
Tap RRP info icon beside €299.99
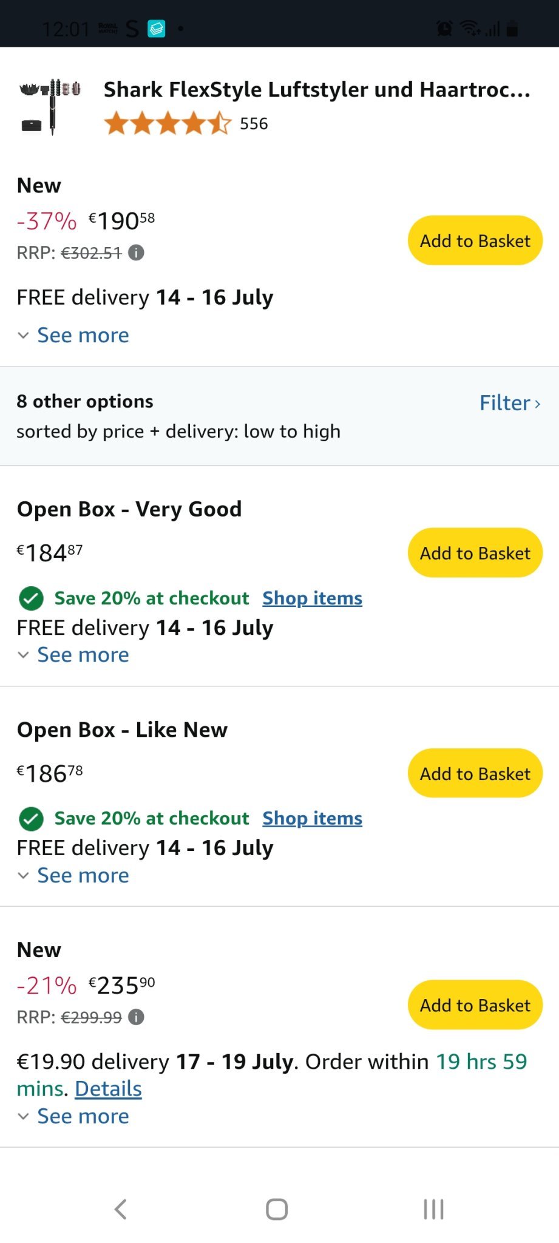coord(137,1017)
